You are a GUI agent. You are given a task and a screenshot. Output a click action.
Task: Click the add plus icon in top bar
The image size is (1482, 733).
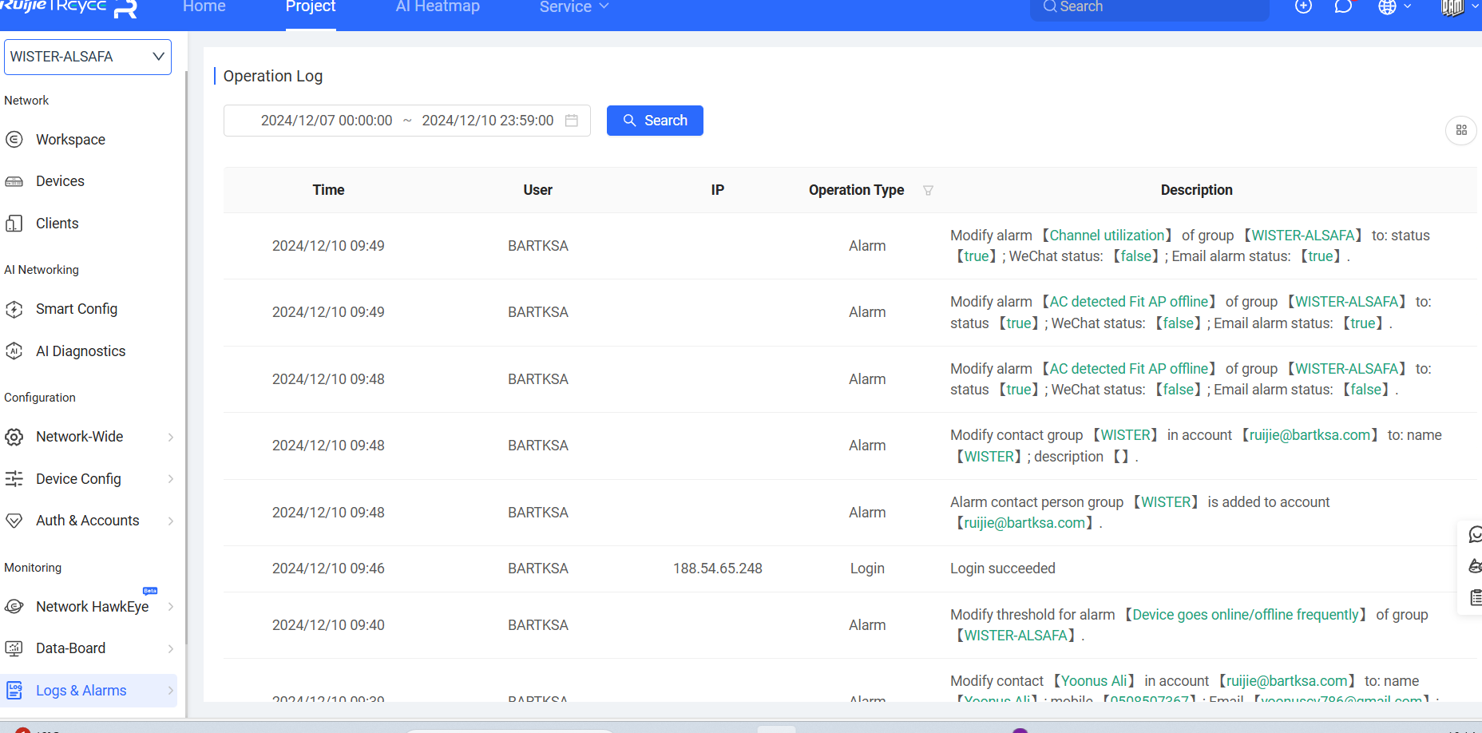pyautogui.click(x=1303, y=6)
